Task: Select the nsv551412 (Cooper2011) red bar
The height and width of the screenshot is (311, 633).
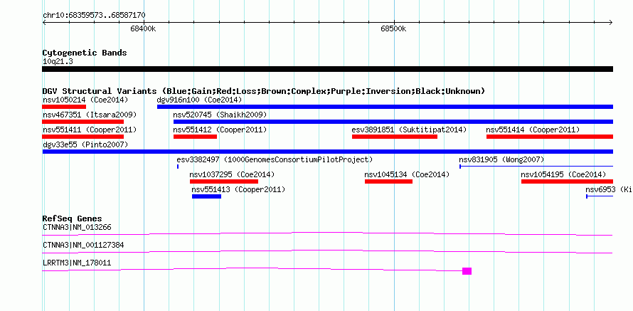Action: [195, 137]
